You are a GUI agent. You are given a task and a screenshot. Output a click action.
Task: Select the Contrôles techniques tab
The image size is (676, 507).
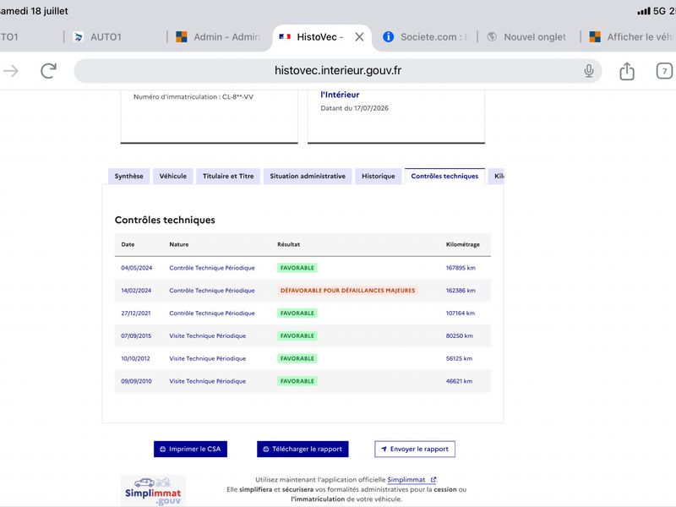coord(444,176)
